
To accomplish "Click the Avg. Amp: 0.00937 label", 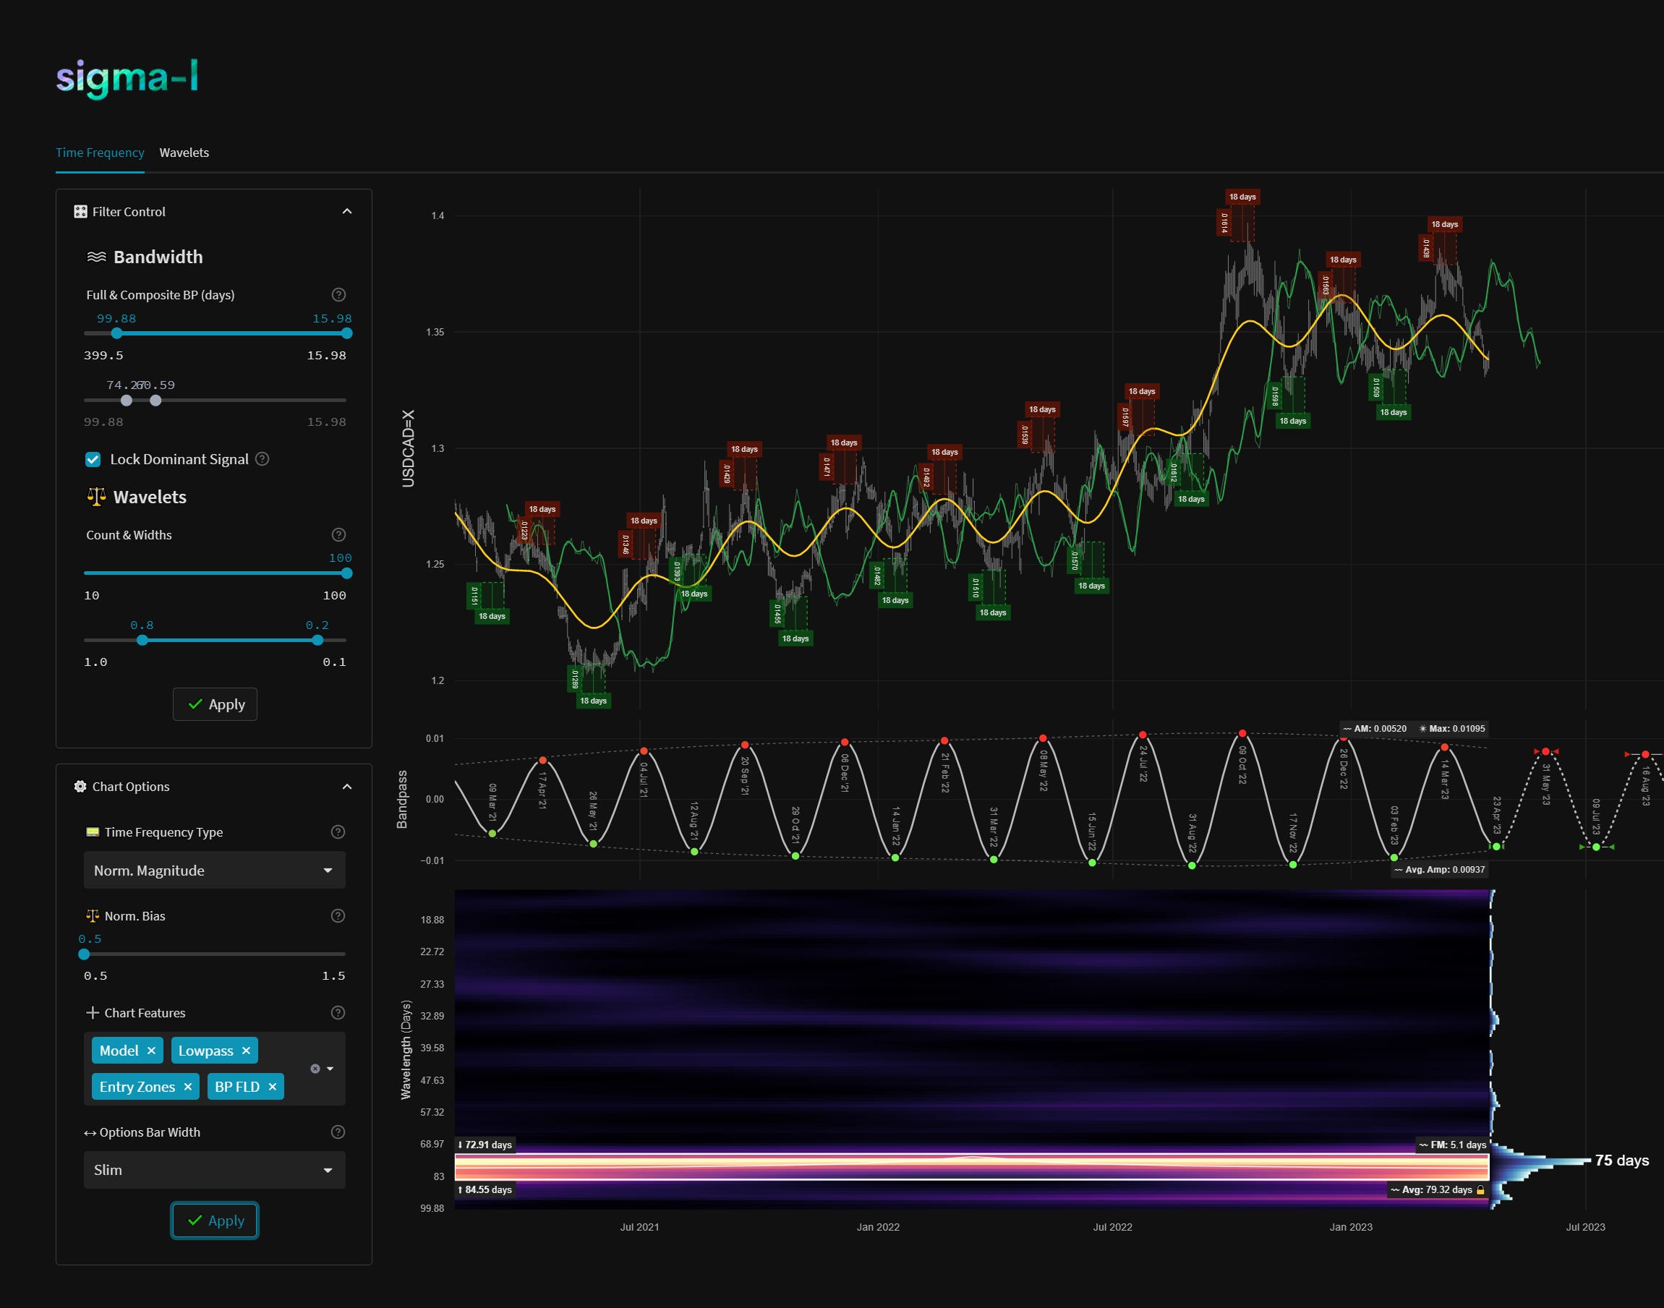I will tap(1440, 870).
